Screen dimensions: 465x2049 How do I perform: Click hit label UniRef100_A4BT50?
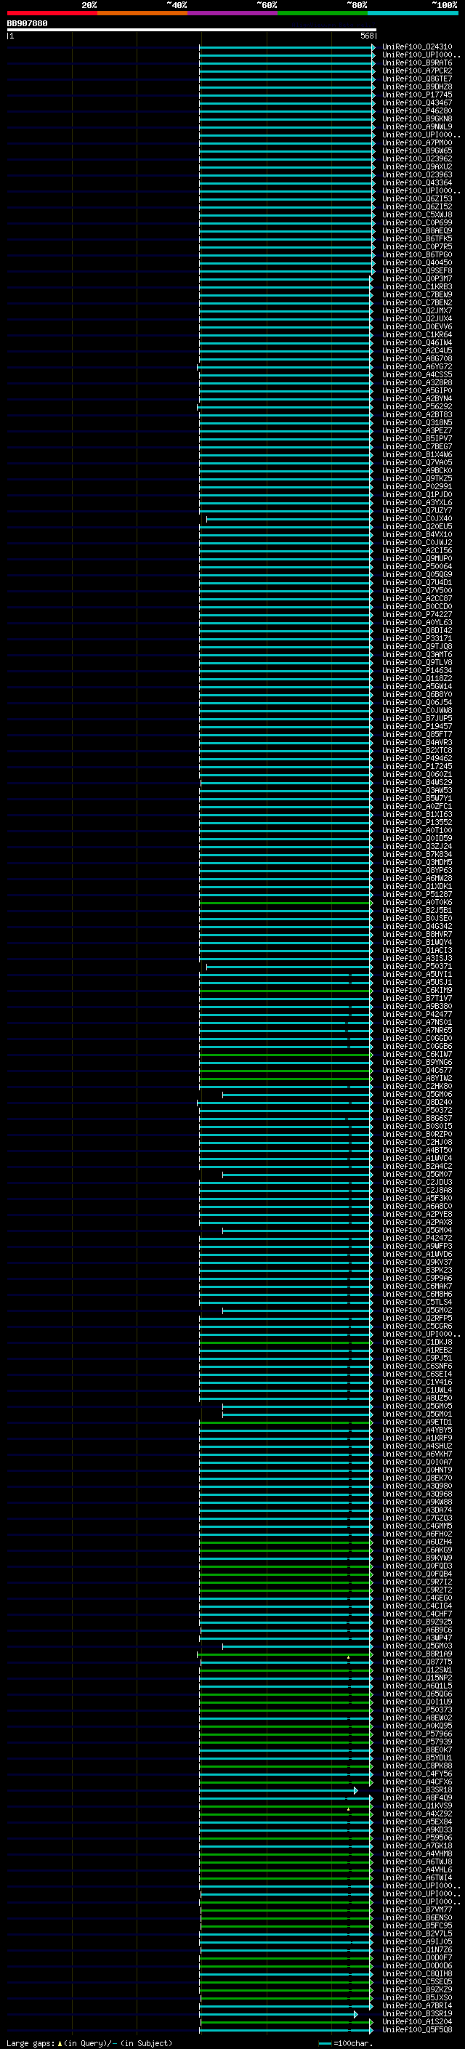click(417, 1150)
